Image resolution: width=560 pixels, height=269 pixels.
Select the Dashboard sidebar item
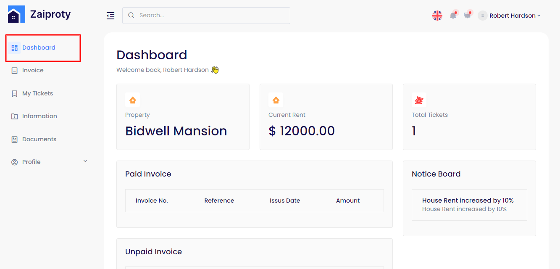tap(39, 47)
